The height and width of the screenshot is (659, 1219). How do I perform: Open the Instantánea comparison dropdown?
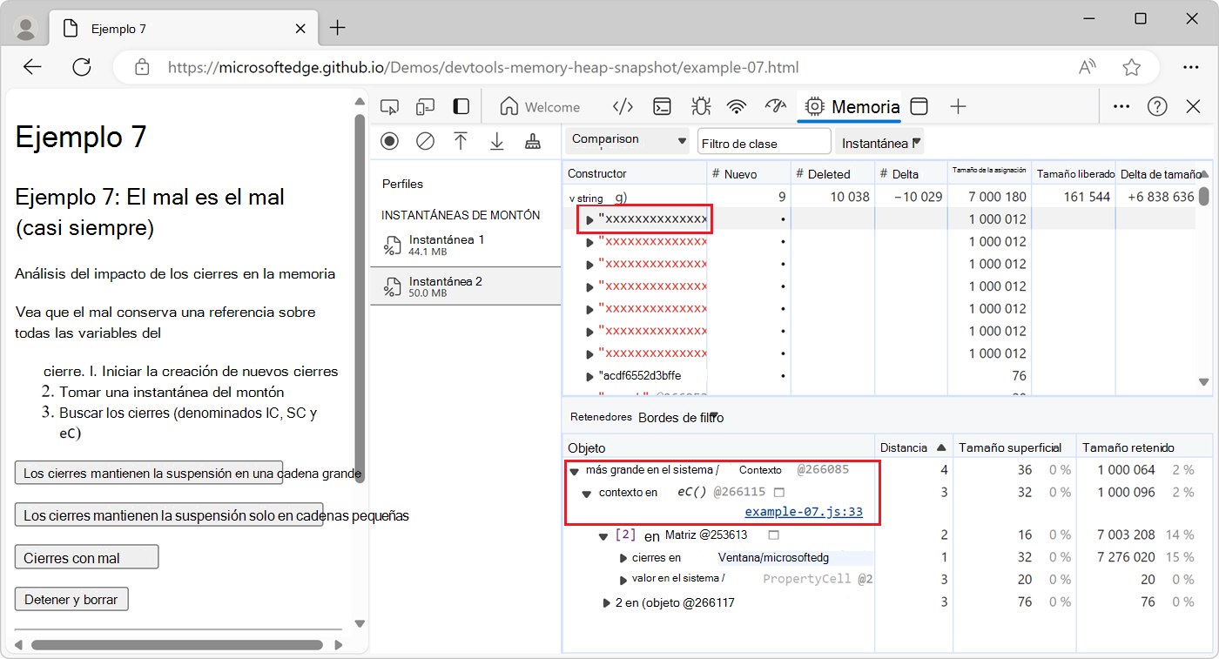tap(879, 143)
